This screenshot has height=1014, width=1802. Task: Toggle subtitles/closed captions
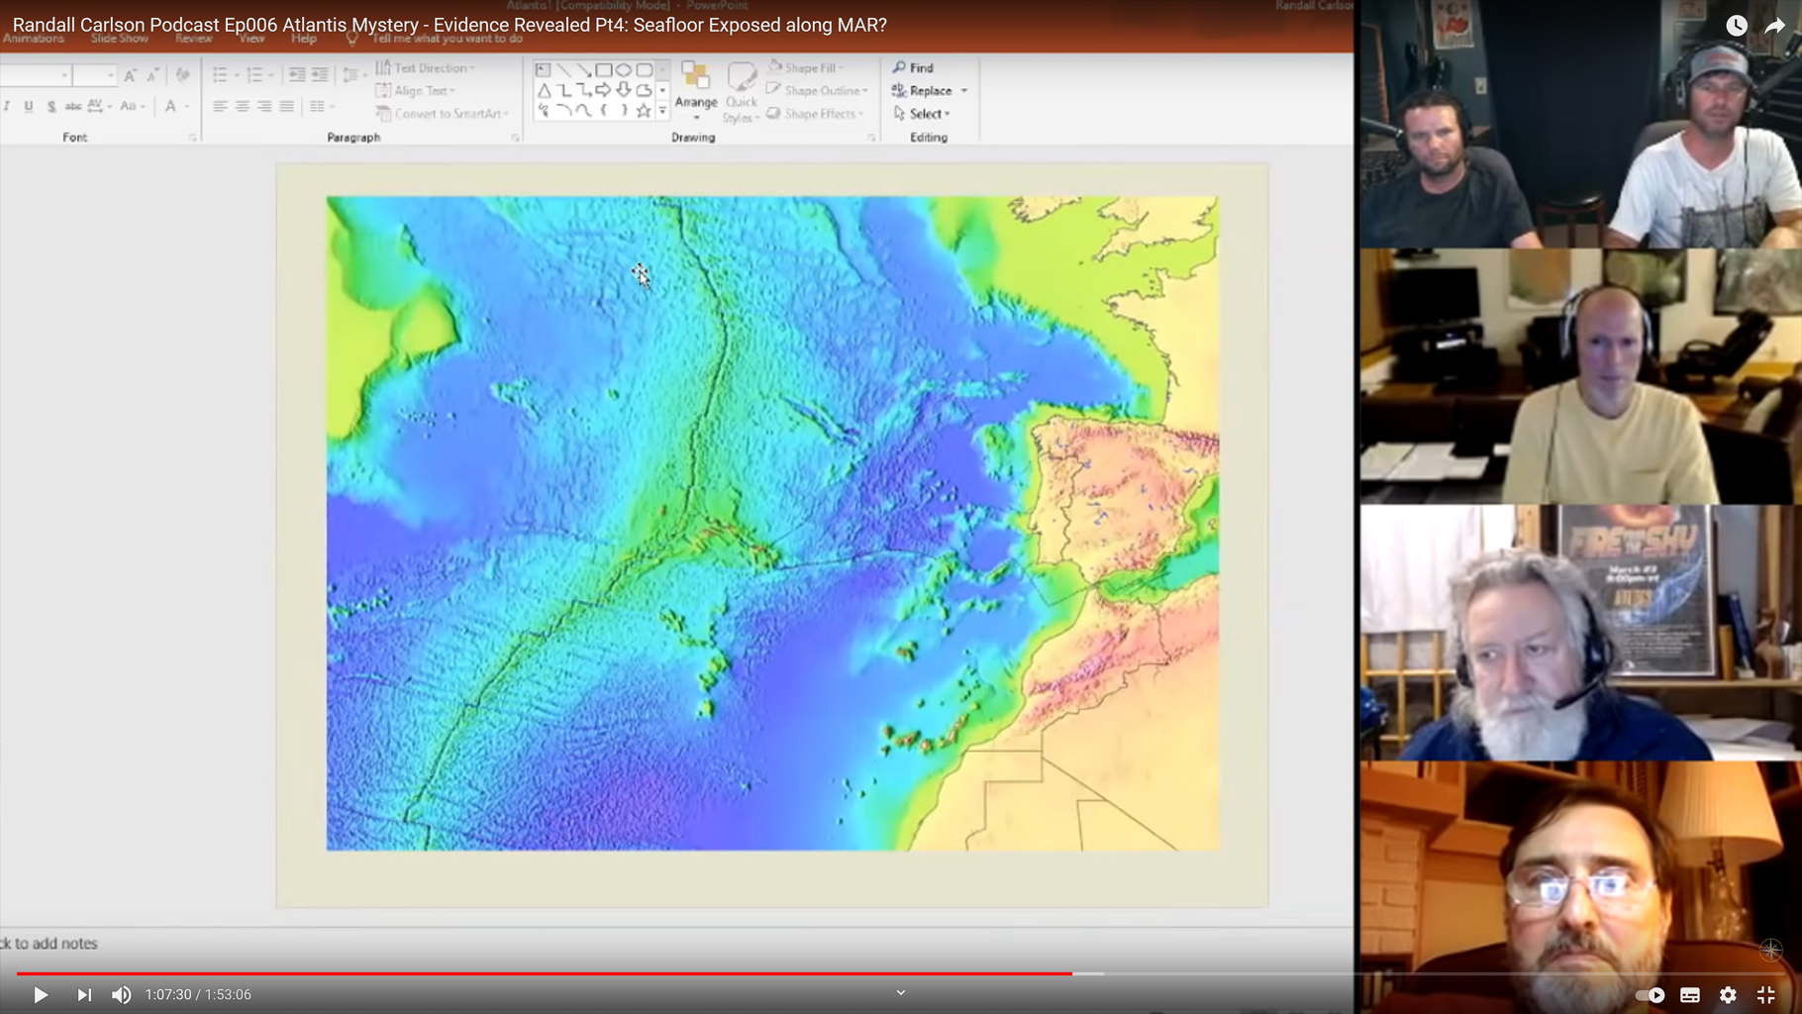click(x=1690, y=995)
